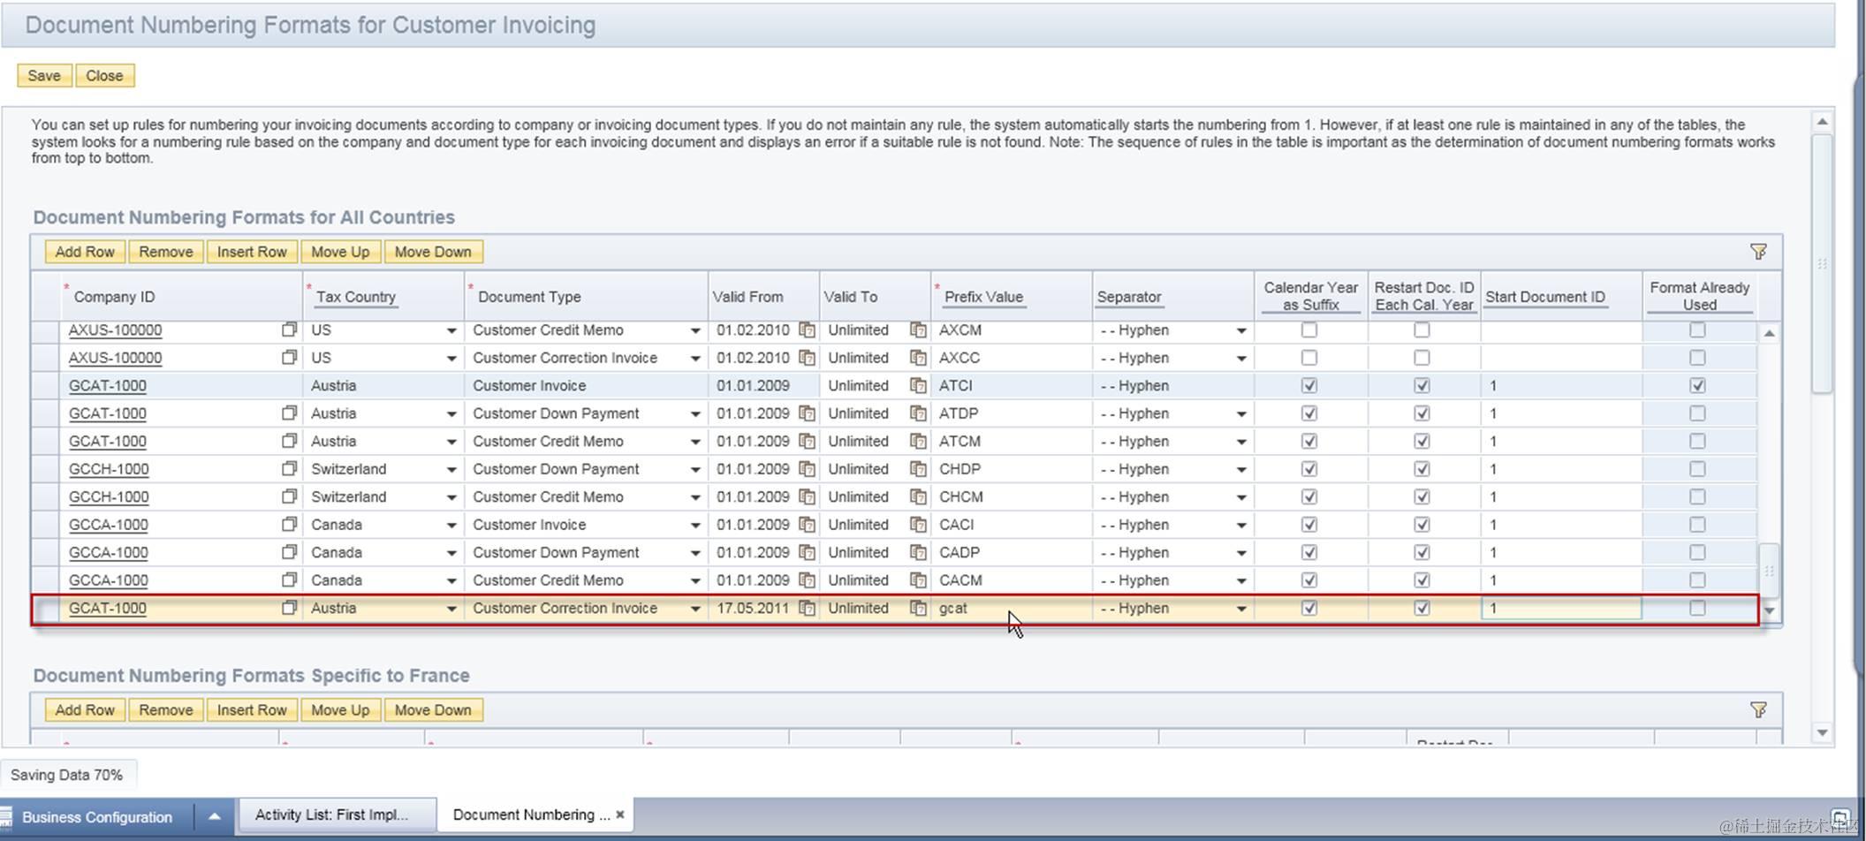Click the Prefix Value field containing gcat
1866x841 pixels.
pos(1011,608)
